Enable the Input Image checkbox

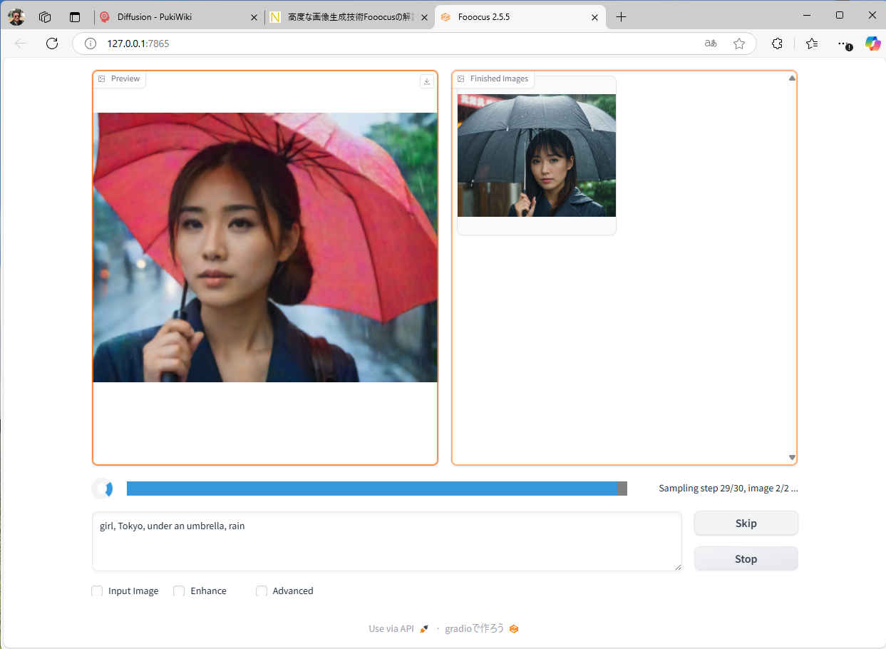97,591
